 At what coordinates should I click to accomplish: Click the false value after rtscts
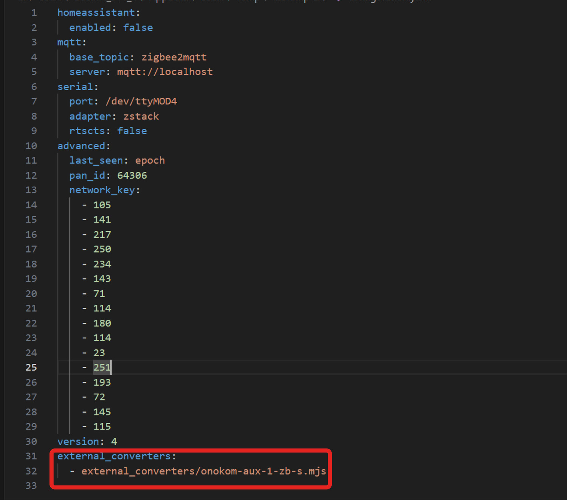point(132,131)
